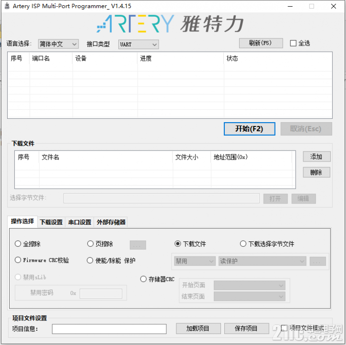
Task: Click the 开始(F2) start button
Action: pos(249,129)
